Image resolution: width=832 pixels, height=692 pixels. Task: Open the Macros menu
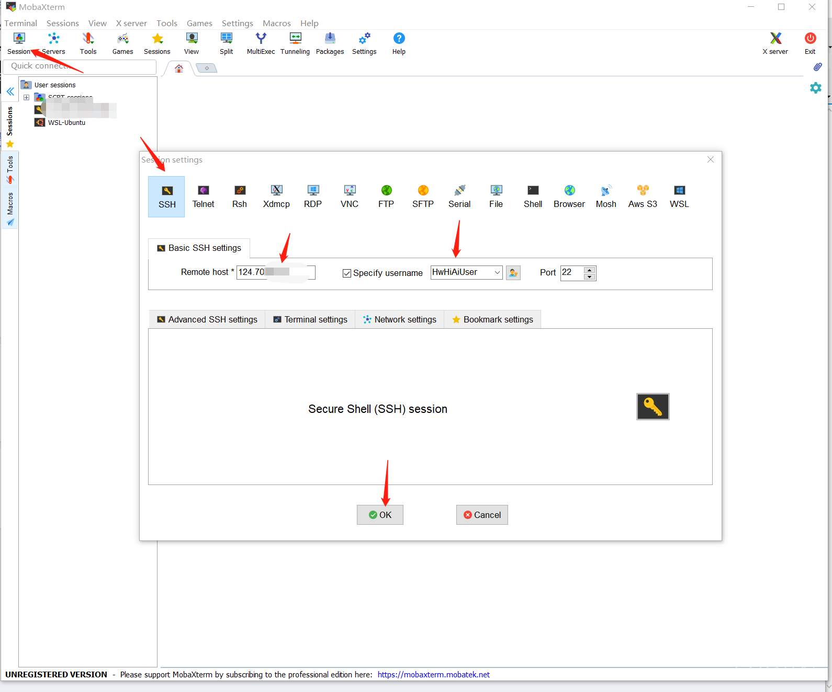click(x=277, y=23)
